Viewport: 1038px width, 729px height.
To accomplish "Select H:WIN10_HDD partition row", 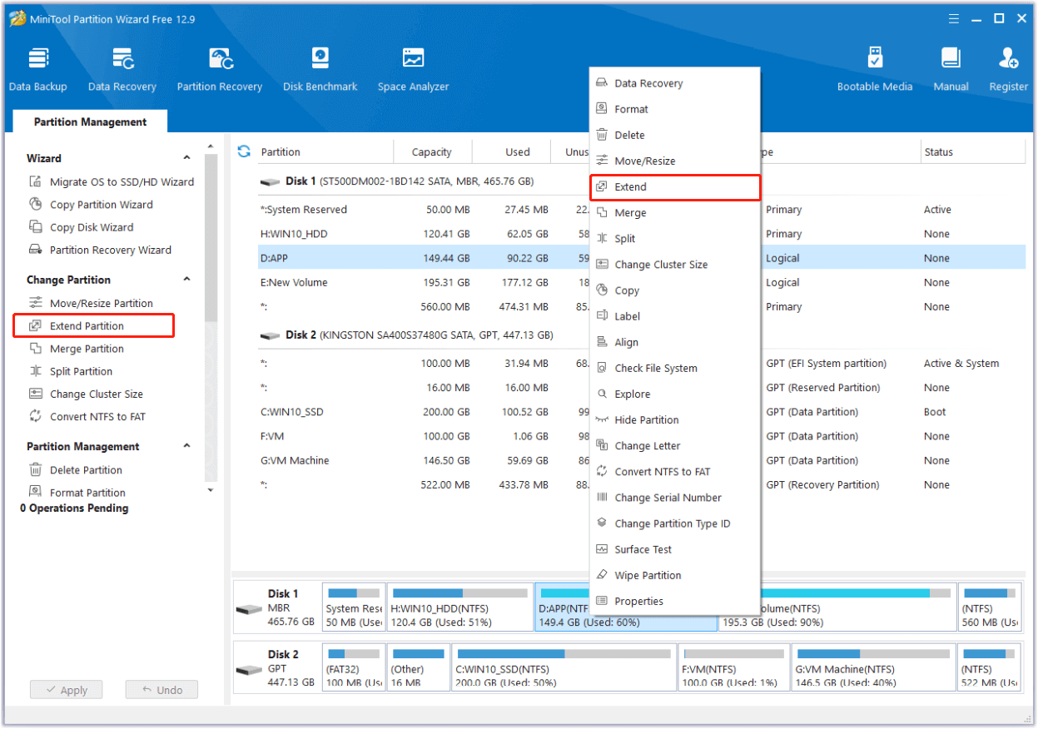I will pyautogui.click(x=641, y=234).
